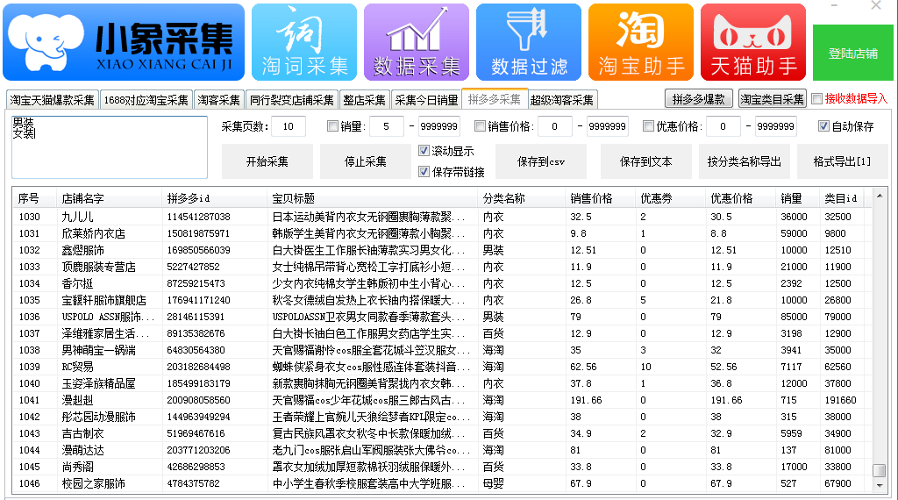Sort by the 优惠券 column header
The image size is (898, 500).
coord(671,198)
